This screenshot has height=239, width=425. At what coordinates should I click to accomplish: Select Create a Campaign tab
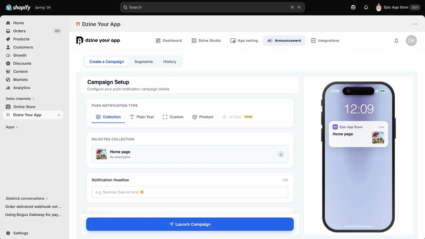coord(107,62)
